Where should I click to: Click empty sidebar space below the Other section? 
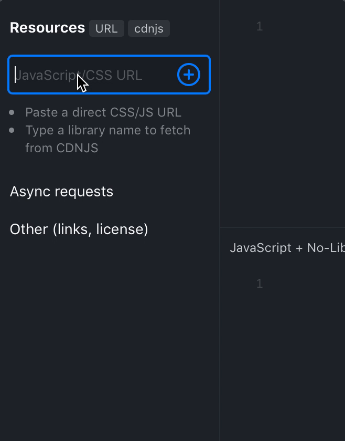coord(110,338)
